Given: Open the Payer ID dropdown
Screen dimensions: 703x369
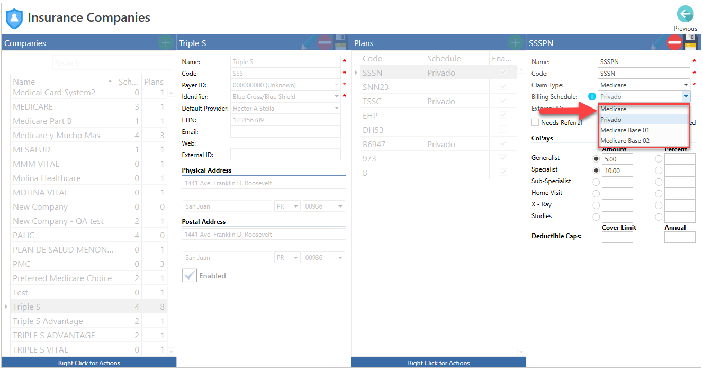Looking at the screenshot, I should (x=337, y=85).
